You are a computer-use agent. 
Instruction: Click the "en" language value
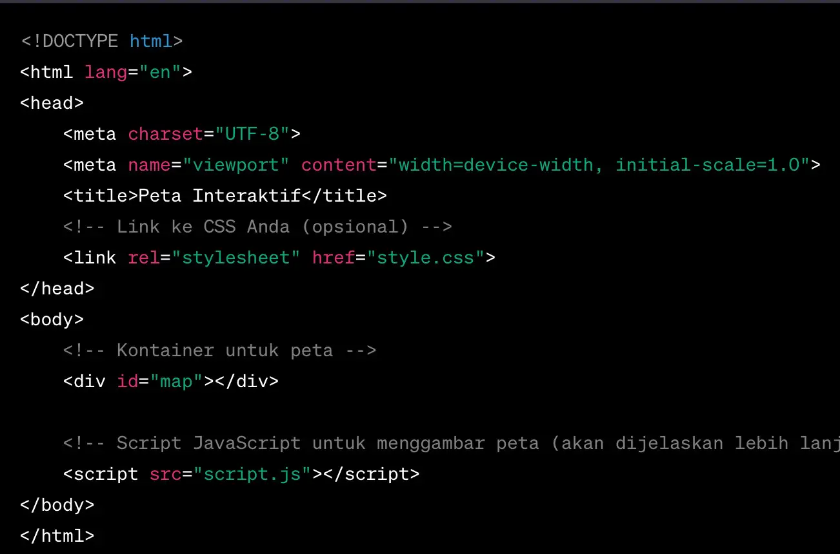tap(160, 72)
